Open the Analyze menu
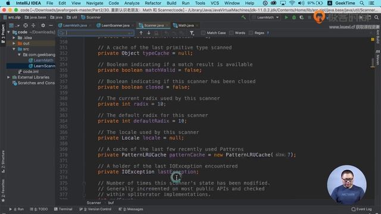Viewport: 381px width, 214px height. [x=132, y=3]
